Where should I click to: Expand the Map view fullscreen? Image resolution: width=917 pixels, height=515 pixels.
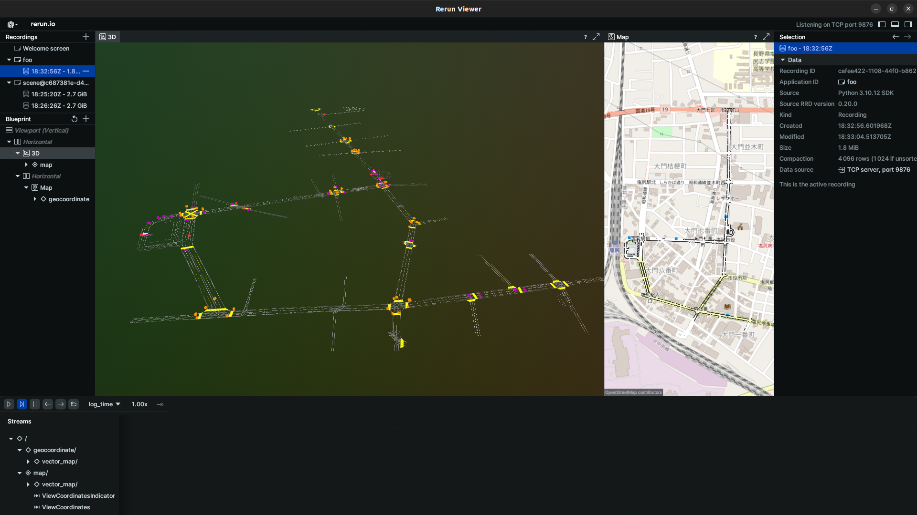tap(767, 37)
